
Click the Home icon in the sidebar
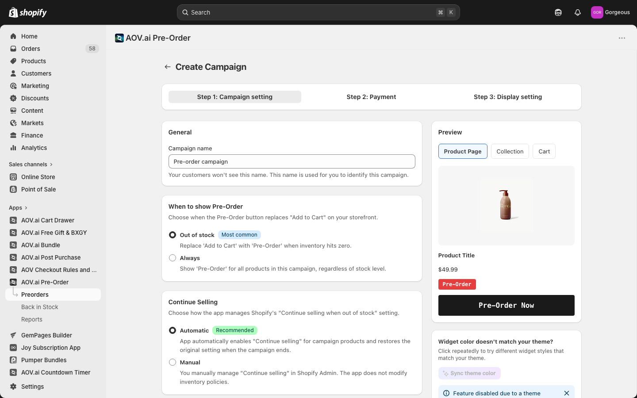pos(13,36)
